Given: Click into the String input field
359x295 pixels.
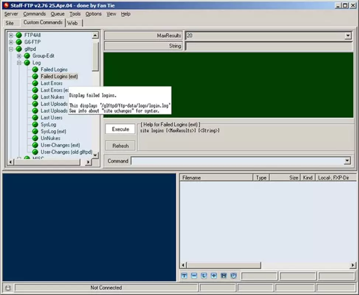Looking at the screenshot, I should 269,46.
